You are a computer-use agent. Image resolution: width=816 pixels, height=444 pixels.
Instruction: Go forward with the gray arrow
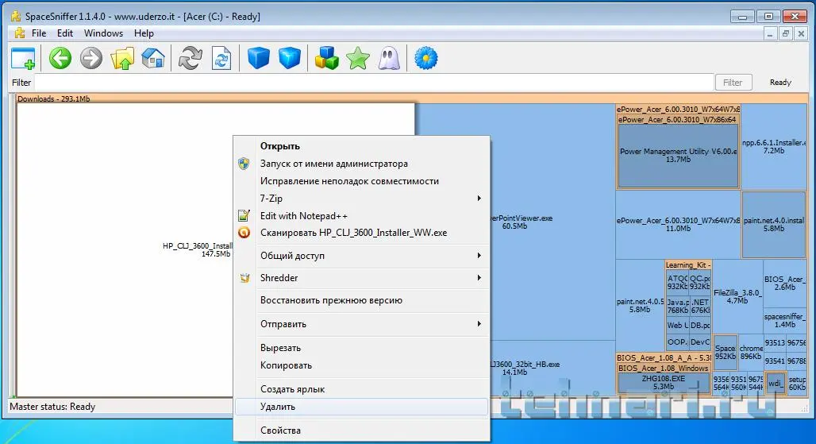point(91,58)
